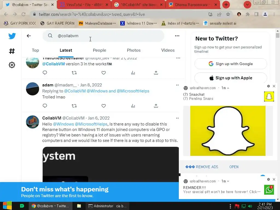Switch to the Videos tab
This screenshot has height=210, width=280.
click(x=168, y=50)
